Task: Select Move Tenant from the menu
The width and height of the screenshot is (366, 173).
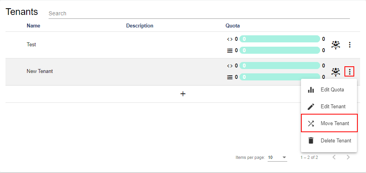Action: click(x=329, y=124)
